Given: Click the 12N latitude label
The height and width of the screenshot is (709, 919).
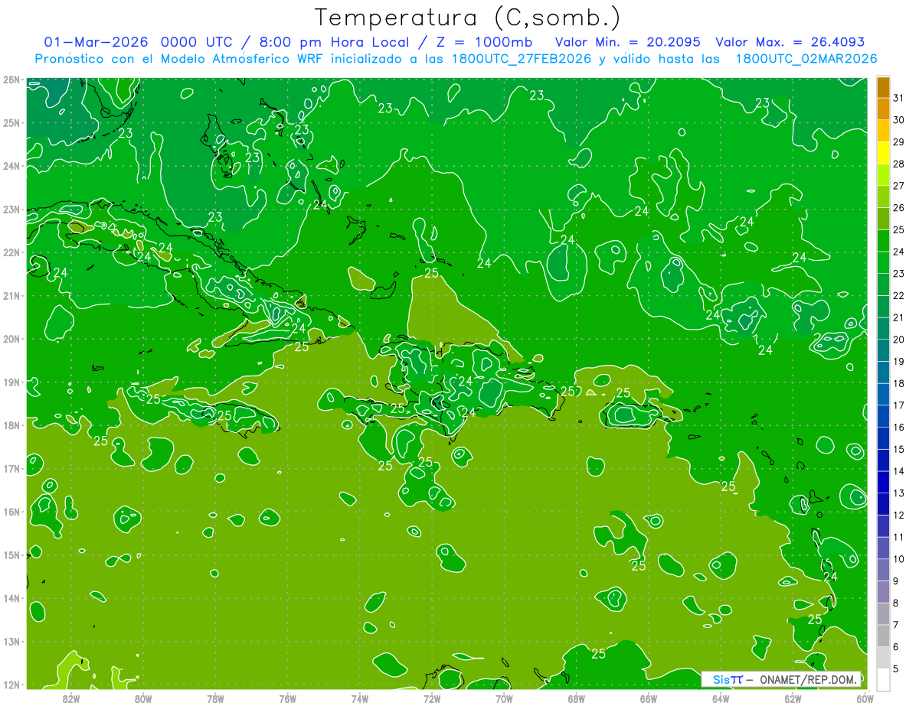Looking at the screenshot, I should [x=11, y=685].
